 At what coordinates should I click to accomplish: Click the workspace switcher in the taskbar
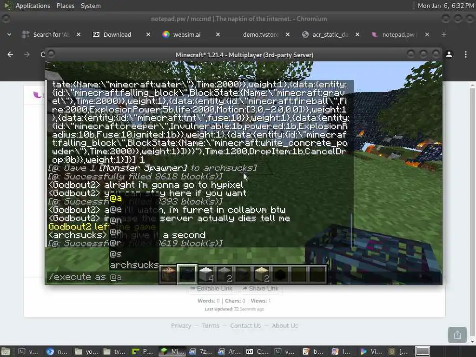click(x=423, y=351)
